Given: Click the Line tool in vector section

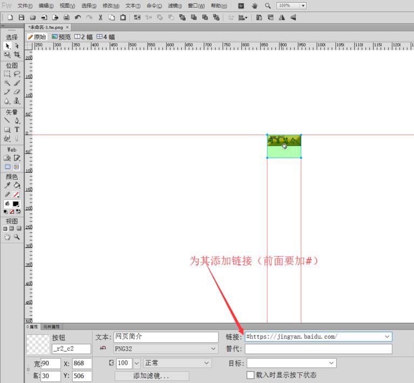Looking at the screenshot, I should coord(7,120).
